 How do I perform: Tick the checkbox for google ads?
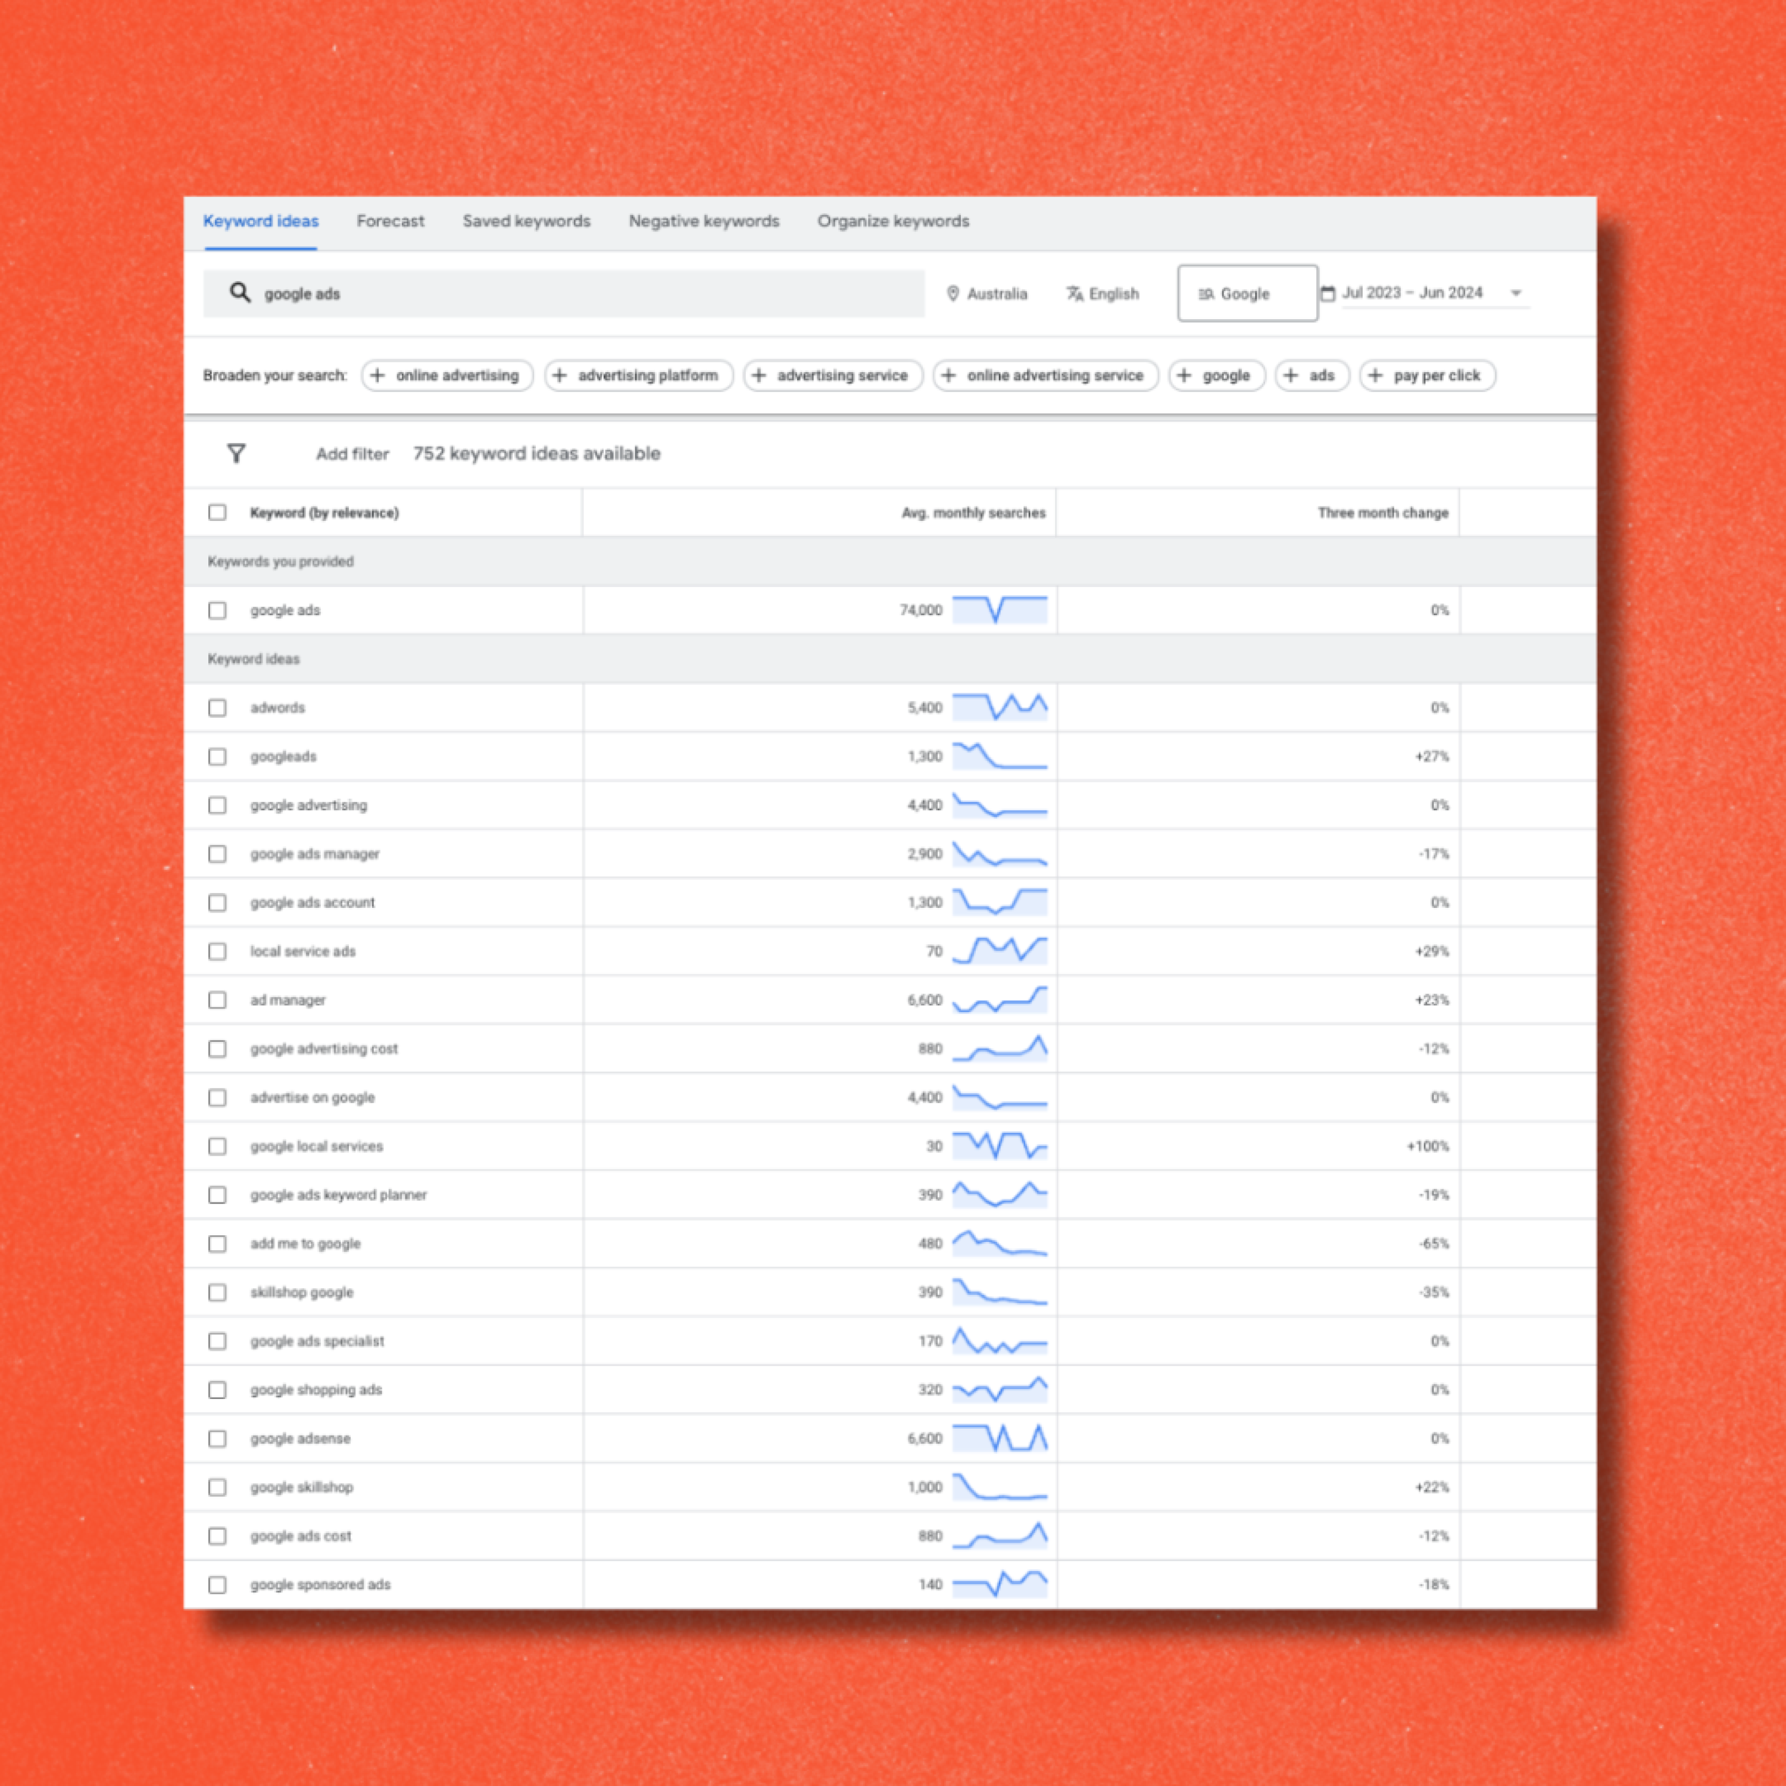coord(217,610)
